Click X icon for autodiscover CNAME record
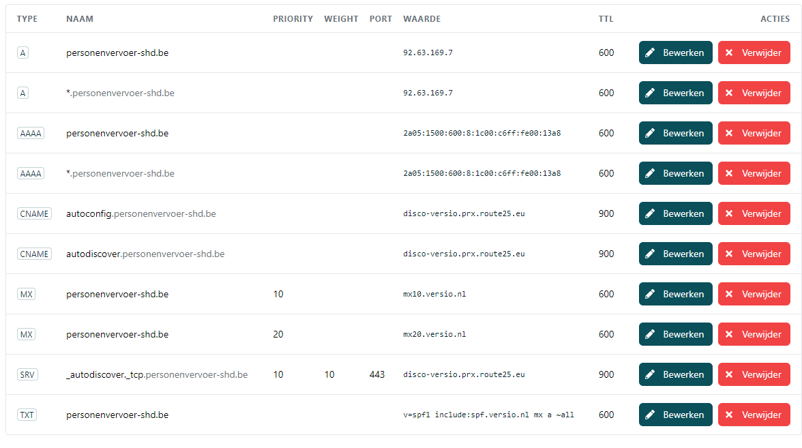The image size is (802, 448). pyautogui.click(x=729, y=254)
